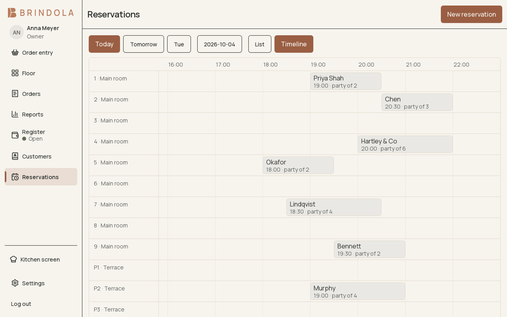Image resolution: width=507 pixels, height=317 pixels.
Task: Click the Brindola logo icon
Action: [12, 13]
